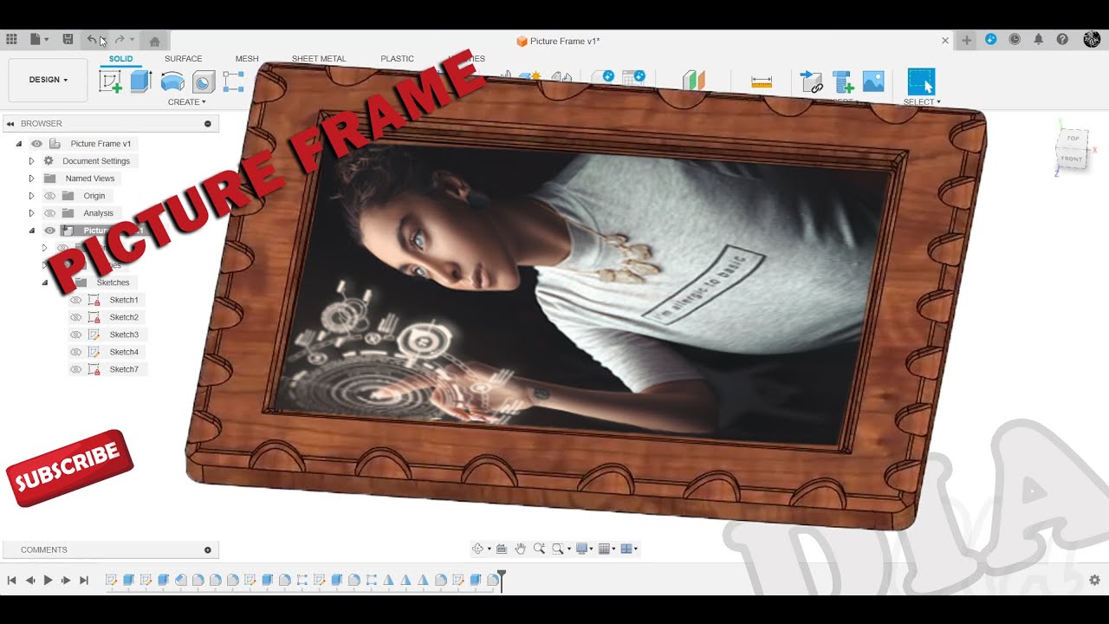Screen dimensions: 1109x624
Task: Click the Save disk icon
Action: pos(68,40)
